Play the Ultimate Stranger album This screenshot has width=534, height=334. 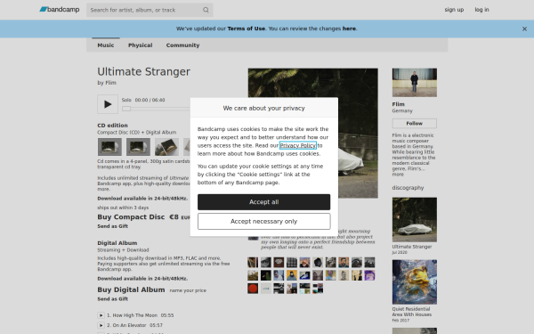click(x=108, y=104)
